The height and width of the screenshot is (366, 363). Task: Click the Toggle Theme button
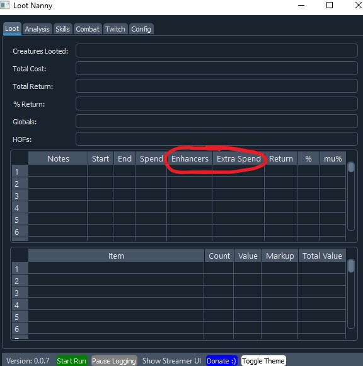(x=263, y=360)
